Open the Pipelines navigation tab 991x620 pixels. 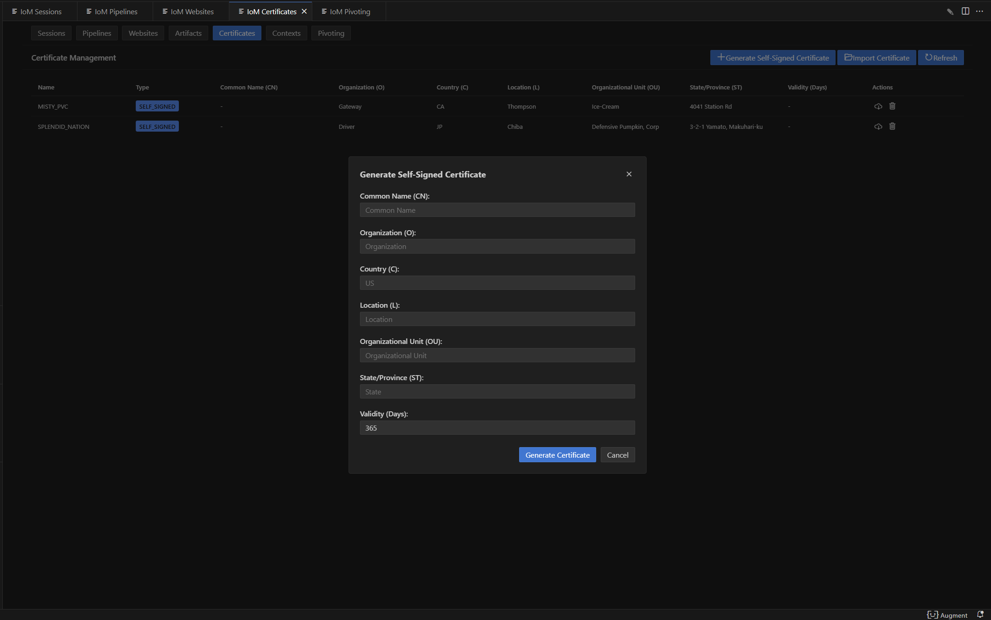(97, 33)
